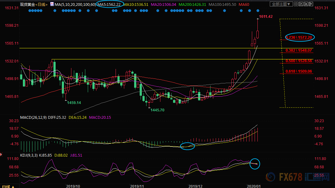Select the 0.618 Fibonacci level at 1509.06

(x=299, y=71)
